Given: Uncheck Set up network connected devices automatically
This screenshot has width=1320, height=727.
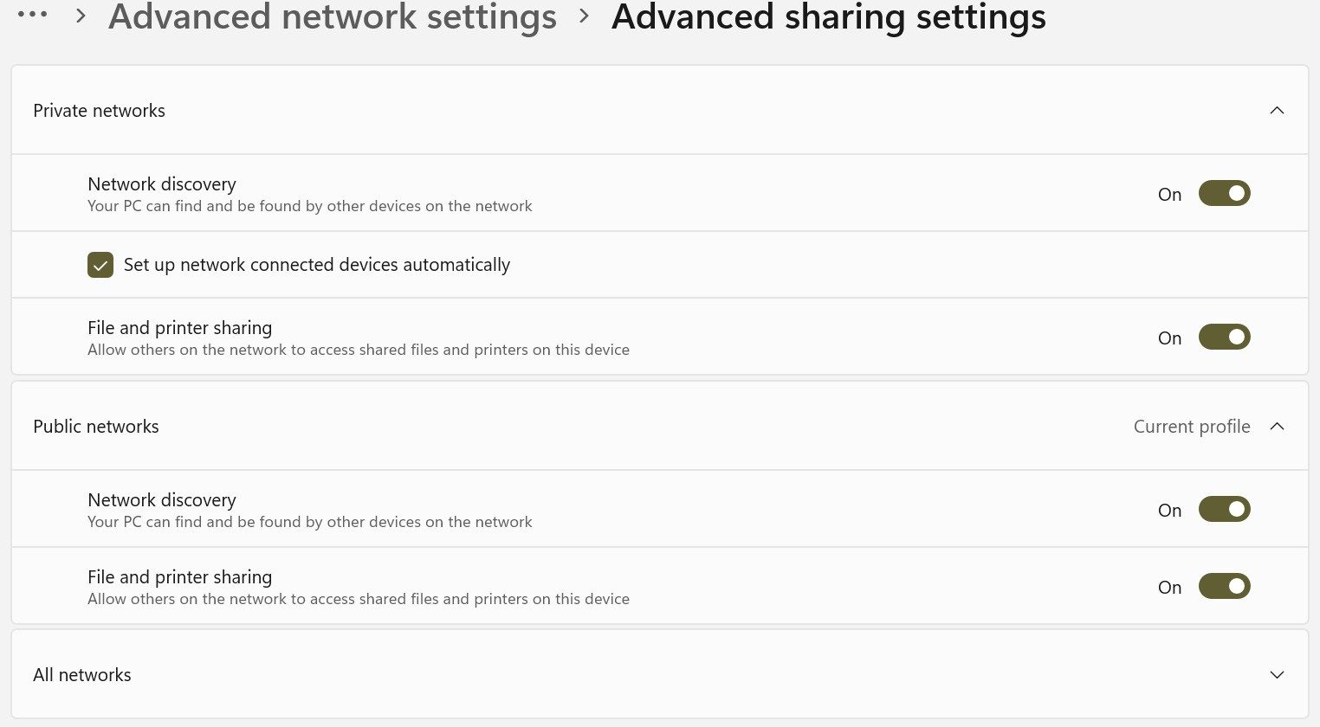Looking at the screenshot, I should pyautogui.click(x=100, y=265).
